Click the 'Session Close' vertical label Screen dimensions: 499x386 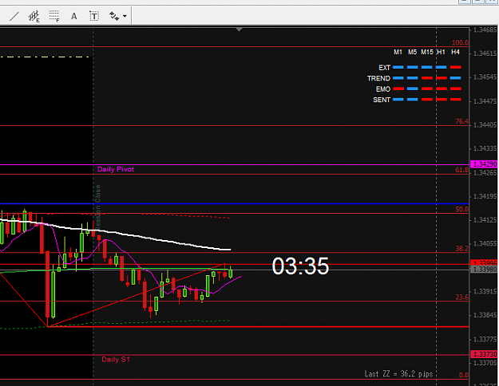pos(97,207)
